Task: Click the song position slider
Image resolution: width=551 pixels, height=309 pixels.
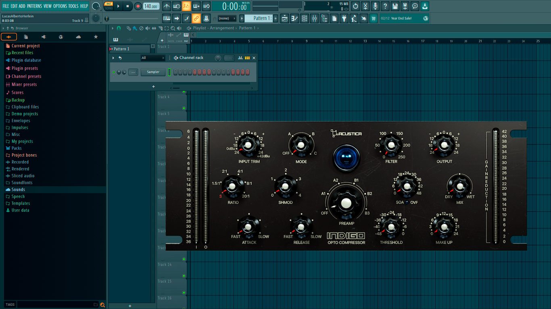Action: (133, 19)
